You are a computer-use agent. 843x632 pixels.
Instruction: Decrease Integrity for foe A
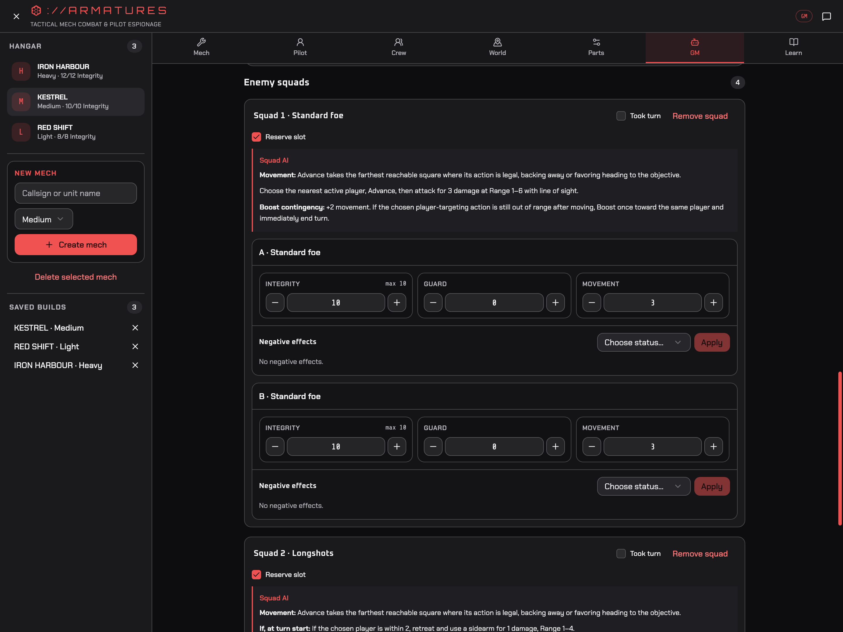[275, 303]
